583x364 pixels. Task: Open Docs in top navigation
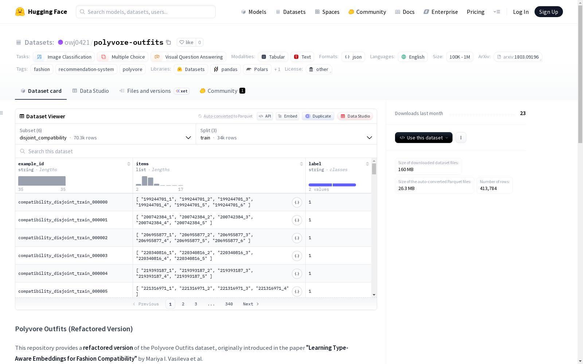[x=404, y=12]
